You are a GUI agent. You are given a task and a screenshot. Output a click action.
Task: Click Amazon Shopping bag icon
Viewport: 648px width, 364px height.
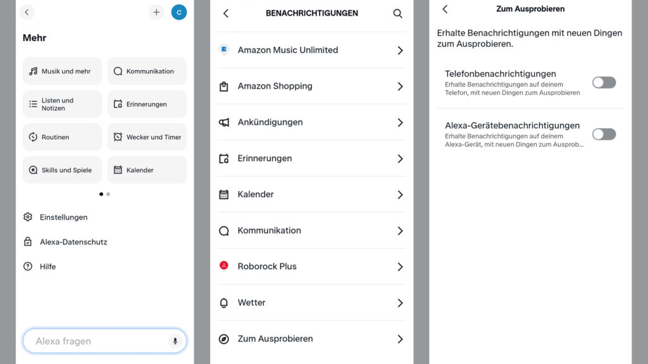[x=223, y=86]
